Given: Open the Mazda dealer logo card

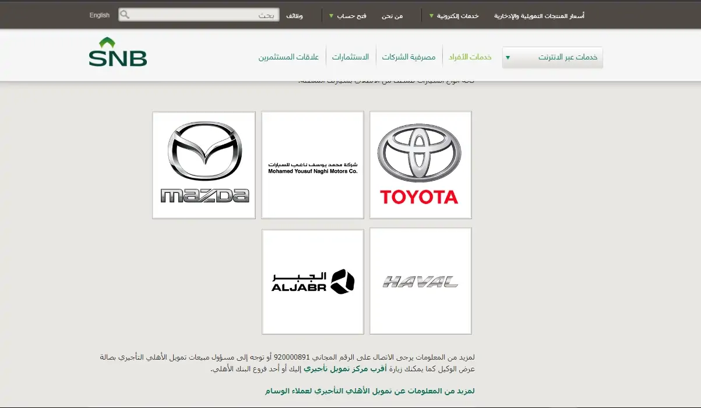Looking at the screenshot, I should 204,165.
